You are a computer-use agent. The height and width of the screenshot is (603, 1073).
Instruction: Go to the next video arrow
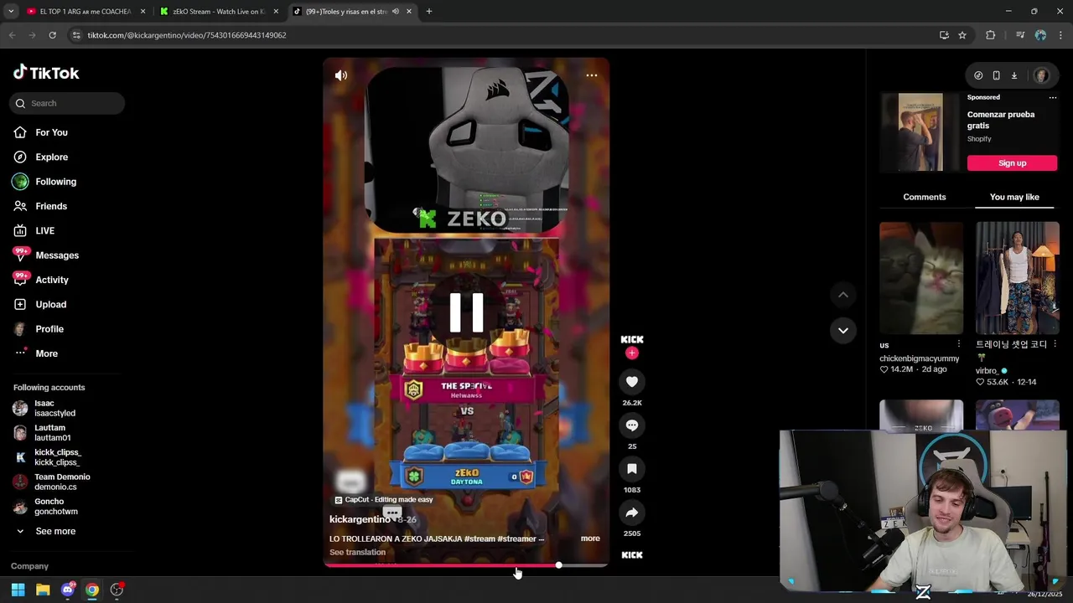[x=843, y=330]
